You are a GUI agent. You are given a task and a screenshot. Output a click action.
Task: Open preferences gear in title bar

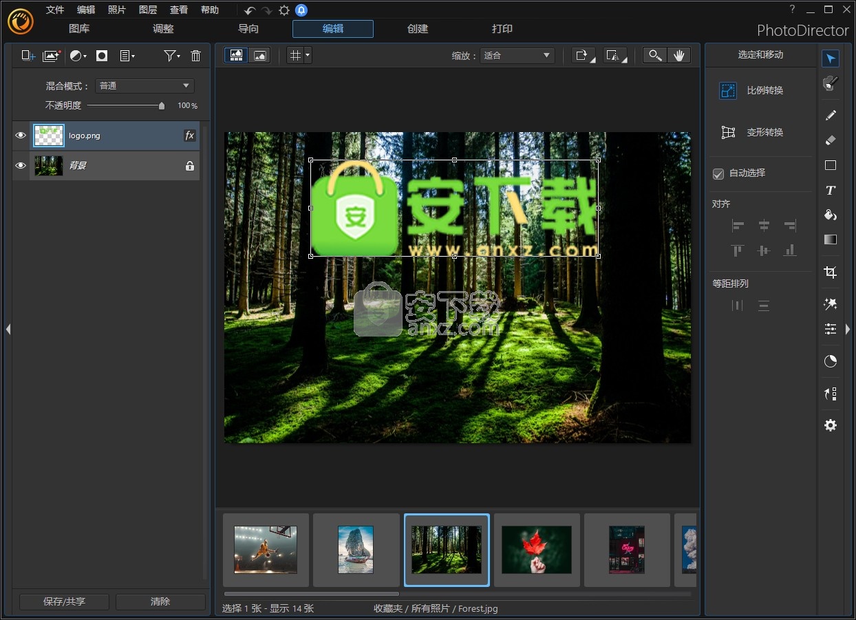[x=284, y=10]
